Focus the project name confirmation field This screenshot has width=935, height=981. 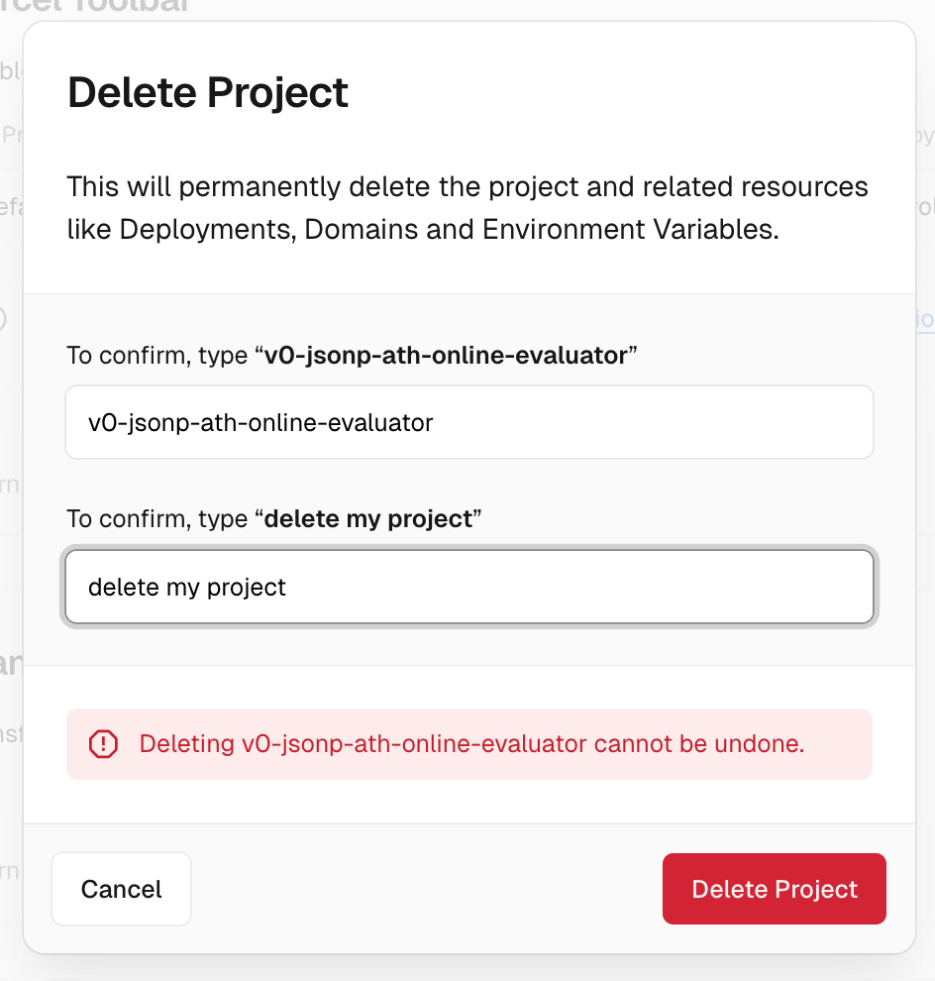[468, 423]
